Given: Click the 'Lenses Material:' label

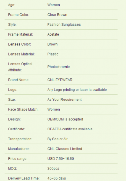Looking at the screenshot, I should [21, 54].
